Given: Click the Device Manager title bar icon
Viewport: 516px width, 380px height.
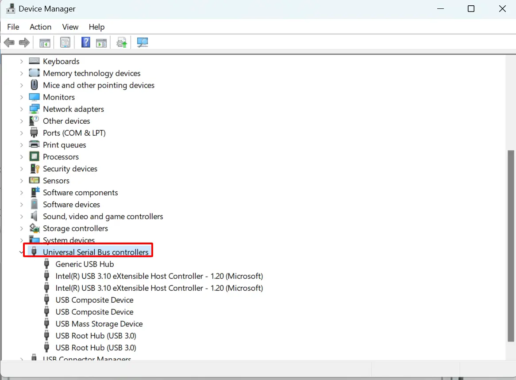Looking at the screenshot, I should click(11, 8).
